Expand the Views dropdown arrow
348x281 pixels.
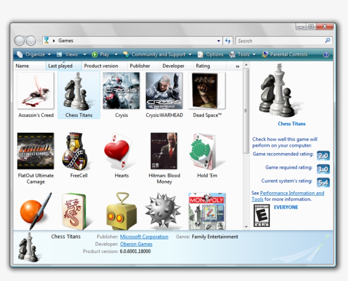click(x=85, y=55)
